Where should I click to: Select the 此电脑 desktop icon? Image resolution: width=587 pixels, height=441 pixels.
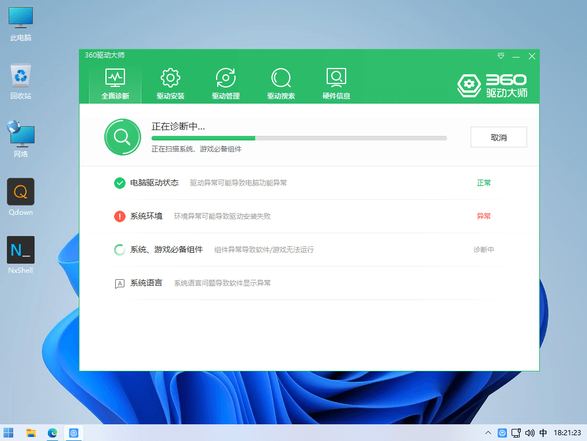pos(21,24)
